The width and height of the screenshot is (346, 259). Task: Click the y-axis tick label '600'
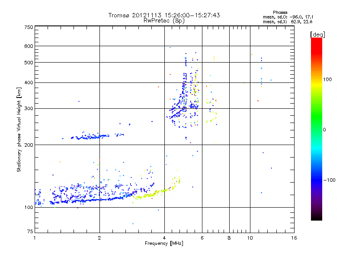click(29, 46)
